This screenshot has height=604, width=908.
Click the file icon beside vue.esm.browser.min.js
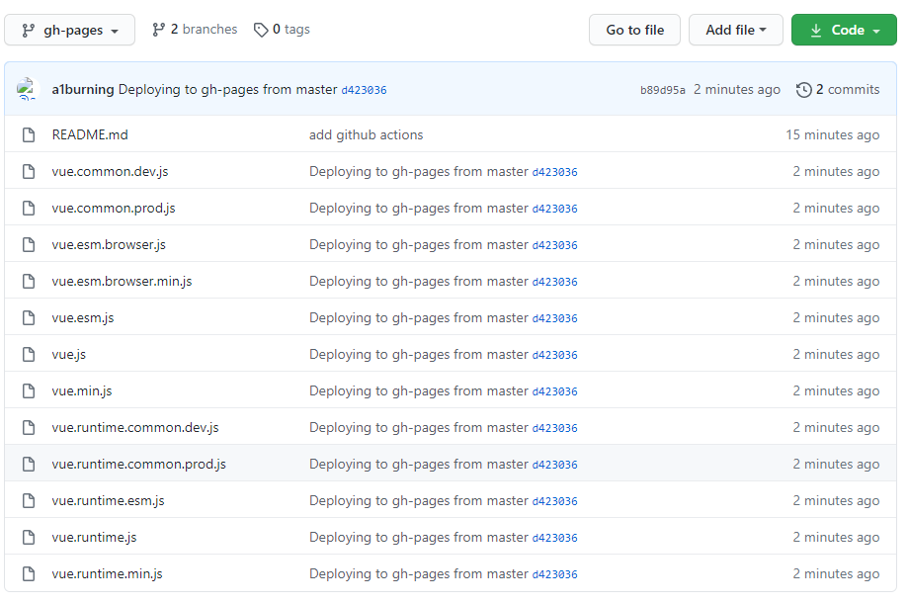29,281
